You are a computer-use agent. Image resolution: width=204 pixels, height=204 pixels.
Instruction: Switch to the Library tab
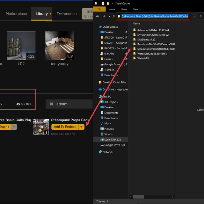click(42, 14)
